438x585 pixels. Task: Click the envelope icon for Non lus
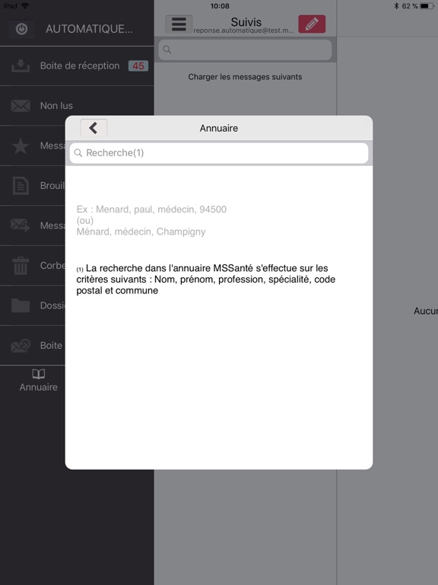pyautogui.click(x=21, y=106)
